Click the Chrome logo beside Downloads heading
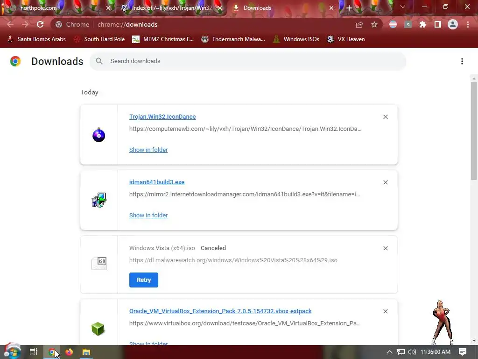This screenshot has width=478, height=359. (x=15, y=61)
